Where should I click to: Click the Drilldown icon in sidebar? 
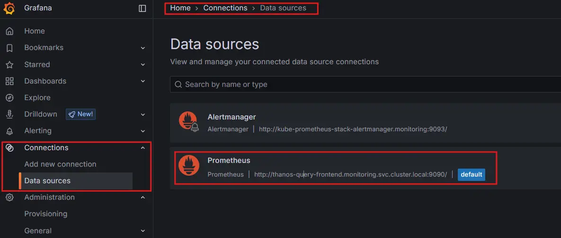click(9, 114)
